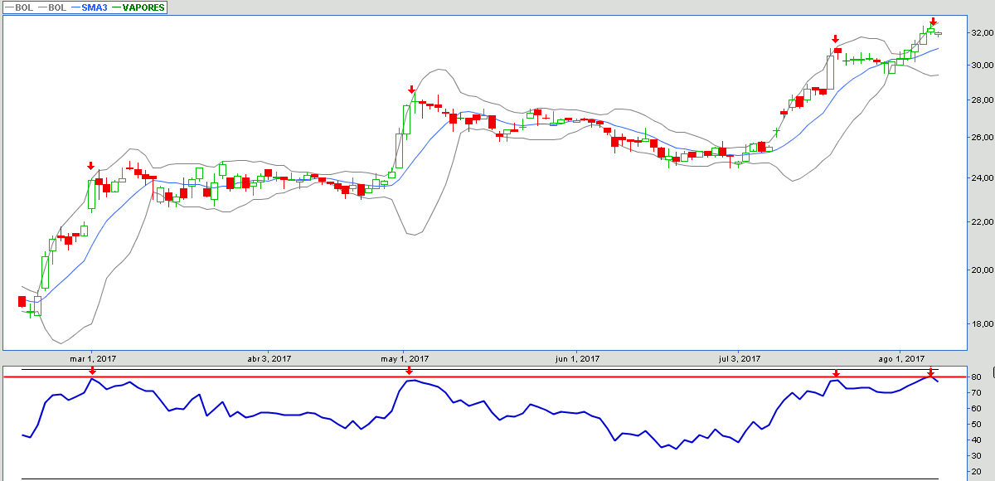Screen dimensions: 995x481
Task: Click the red sell arrow above March 2017 candles
Action: pyautogui.click(x=91, y=166)
